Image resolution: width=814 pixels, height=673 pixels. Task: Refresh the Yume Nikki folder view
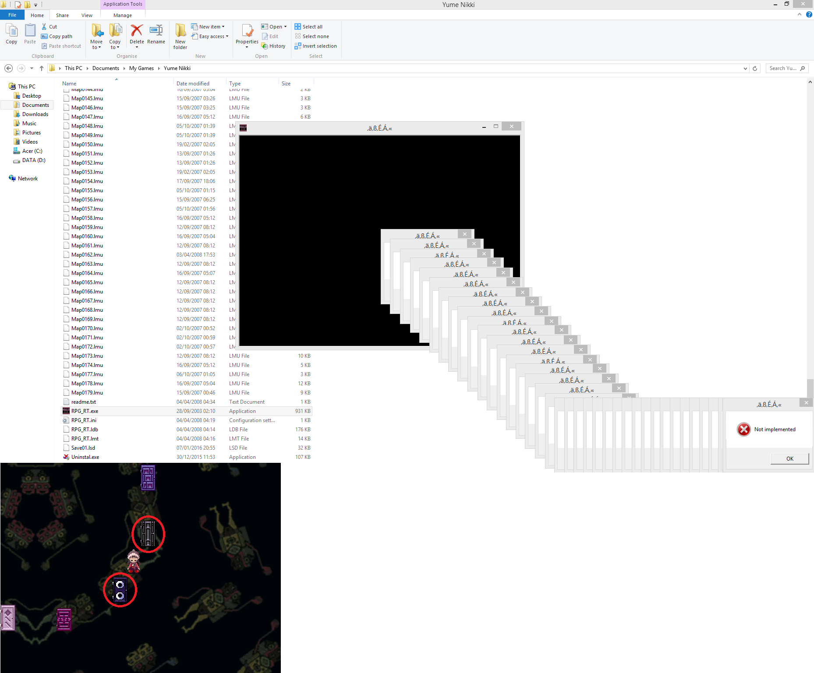pos(755,68)
